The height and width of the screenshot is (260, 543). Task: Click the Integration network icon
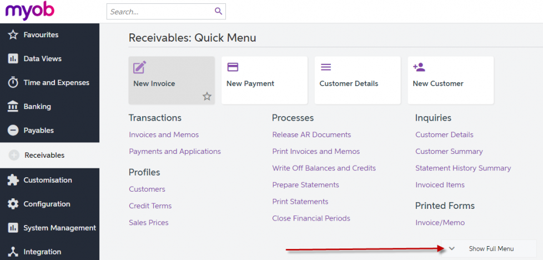[13, 252]
